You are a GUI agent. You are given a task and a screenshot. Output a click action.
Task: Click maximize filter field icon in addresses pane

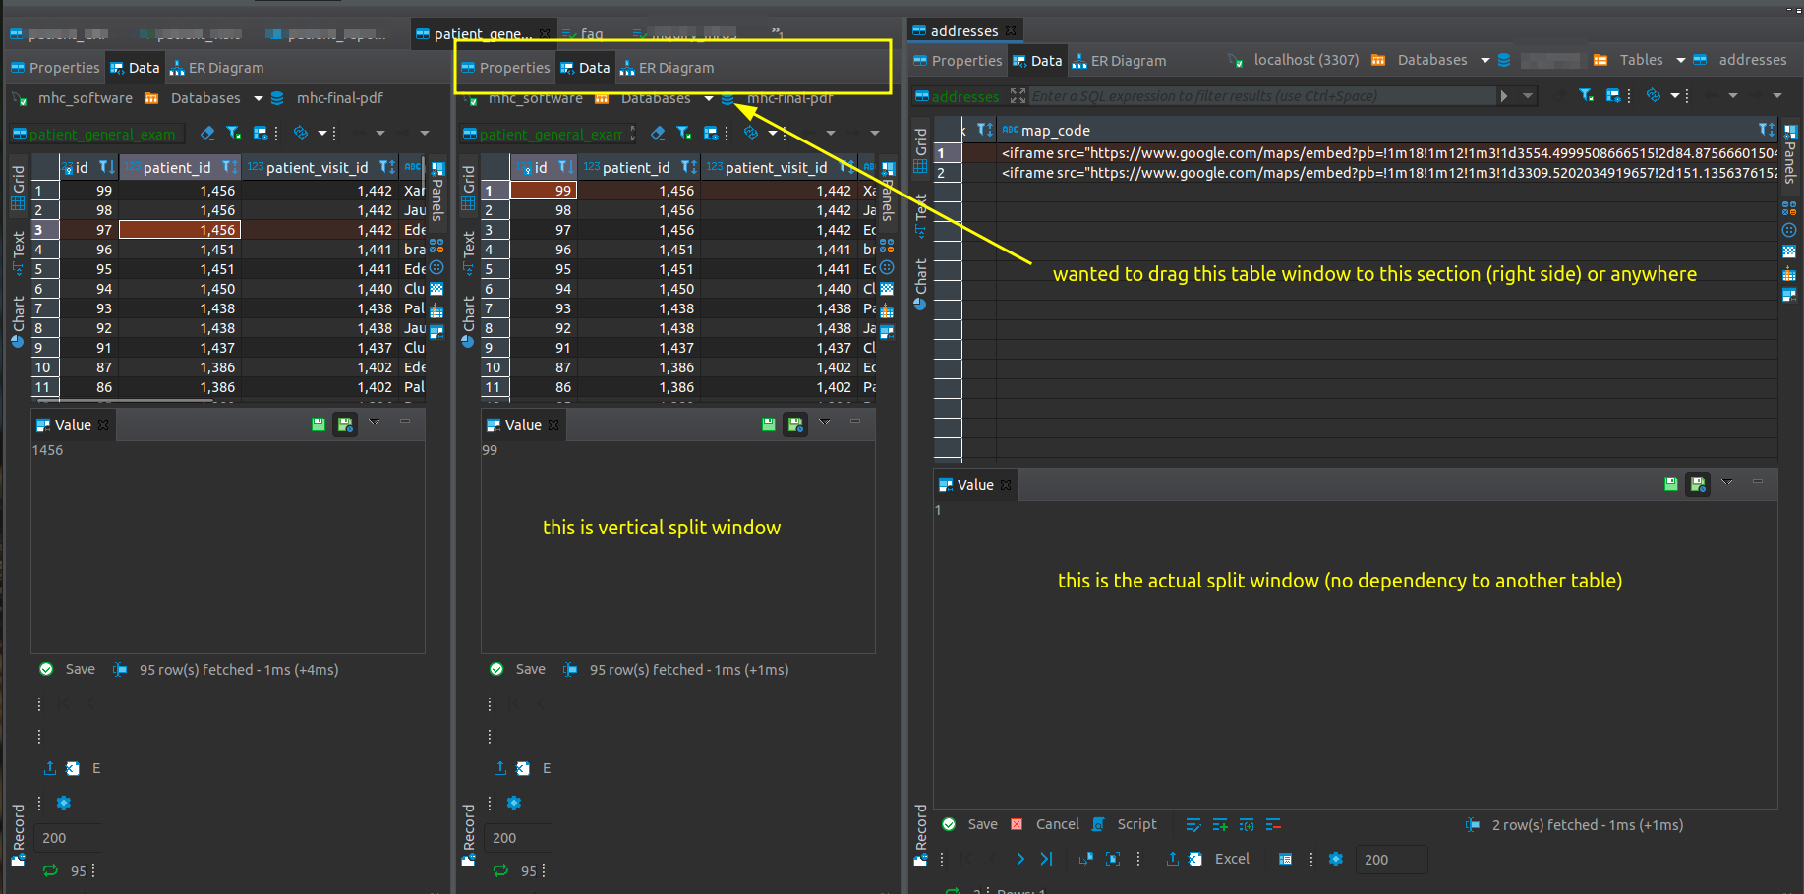pyautogui.click(x=1018, y=96)
